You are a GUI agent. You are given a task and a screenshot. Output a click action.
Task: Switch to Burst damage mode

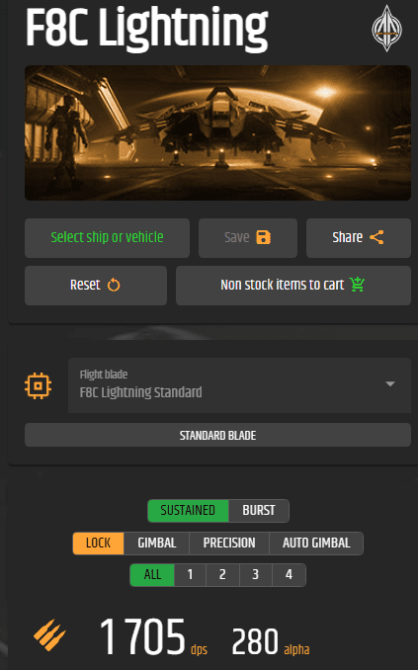click(259, 511)
